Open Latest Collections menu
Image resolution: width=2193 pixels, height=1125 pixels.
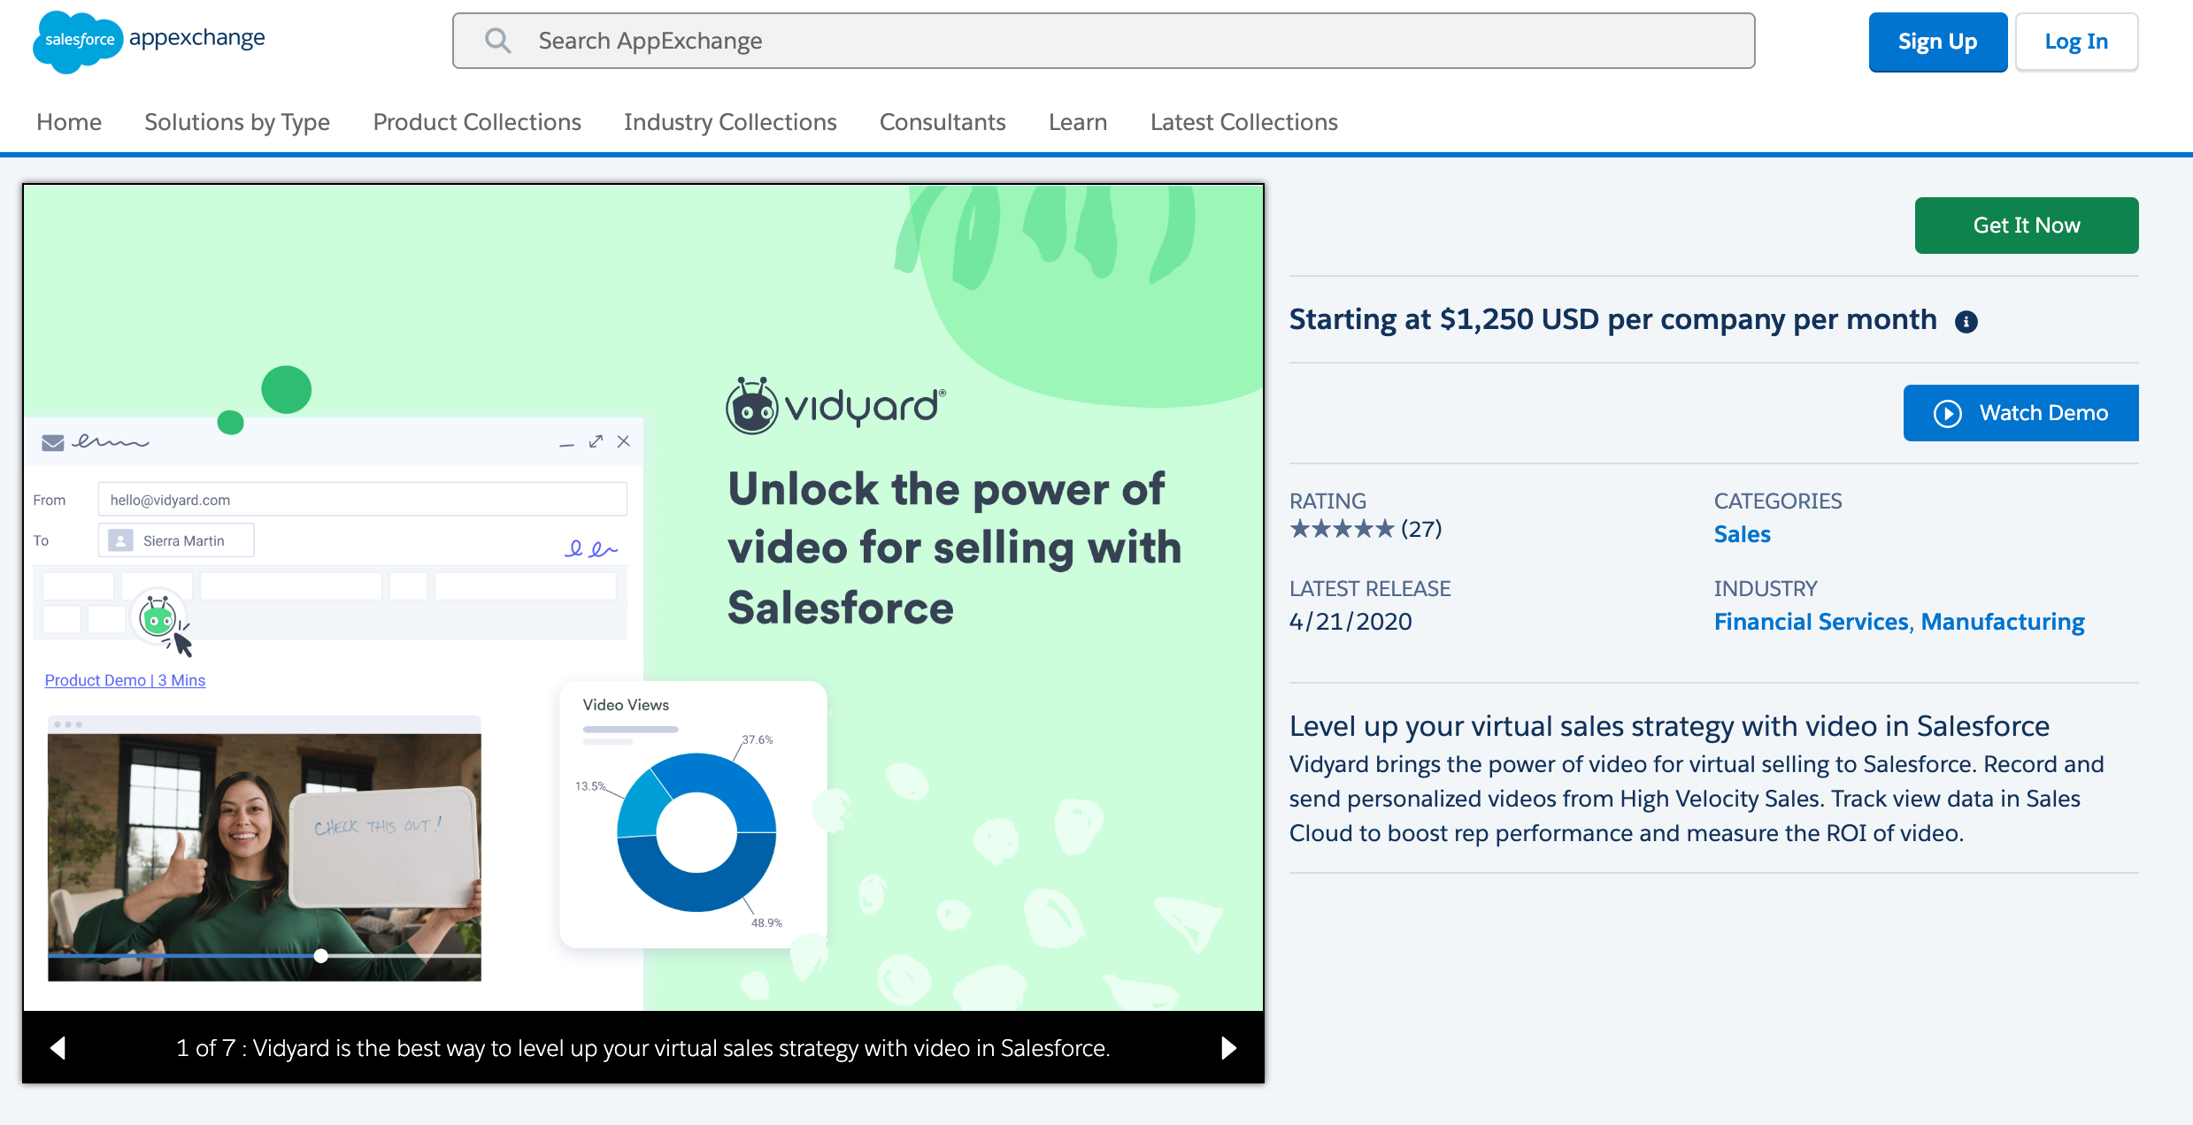pyautogui.click(x=1244, y=122)
